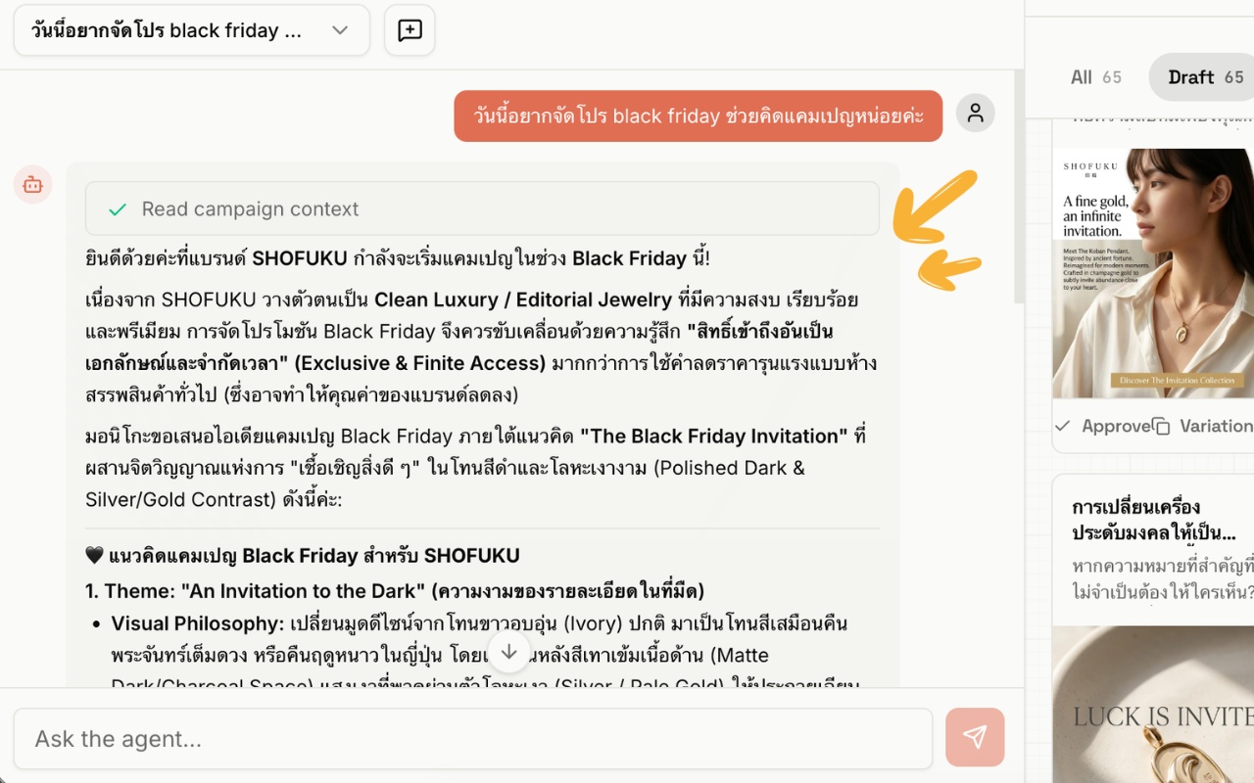Click the '1. Theme: An Invitation to the Dark' line

395,591
